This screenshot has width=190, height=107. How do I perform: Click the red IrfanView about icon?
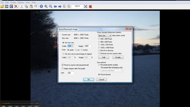[90, 7]
